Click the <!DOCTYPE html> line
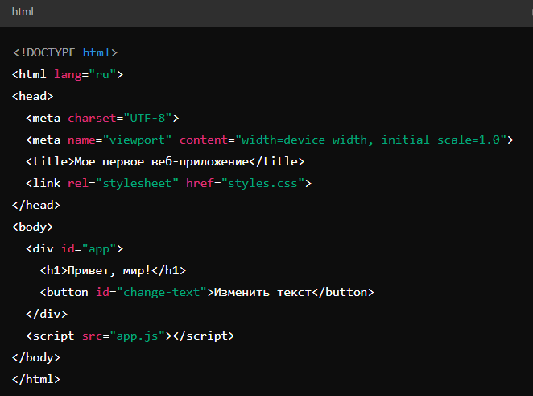 point(65,52)
